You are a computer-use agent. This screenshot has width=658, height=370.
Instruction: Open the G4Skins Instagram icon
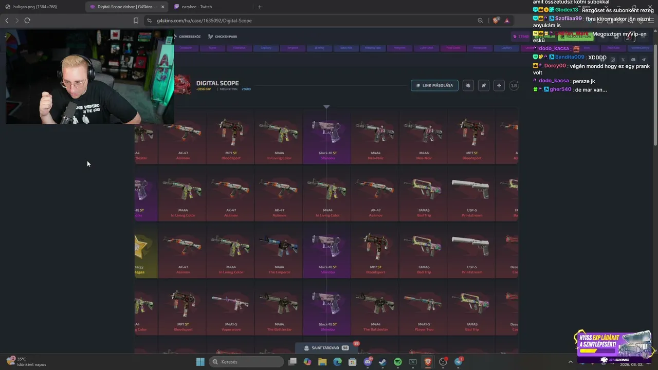612,60
